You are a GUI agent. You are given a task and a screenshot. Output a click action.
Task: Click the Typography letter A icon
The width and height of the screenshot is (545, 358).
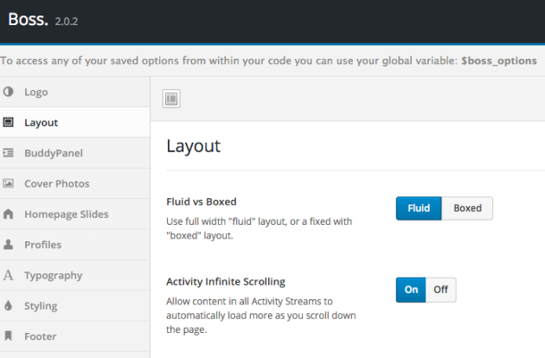click(x=9, y=275)
